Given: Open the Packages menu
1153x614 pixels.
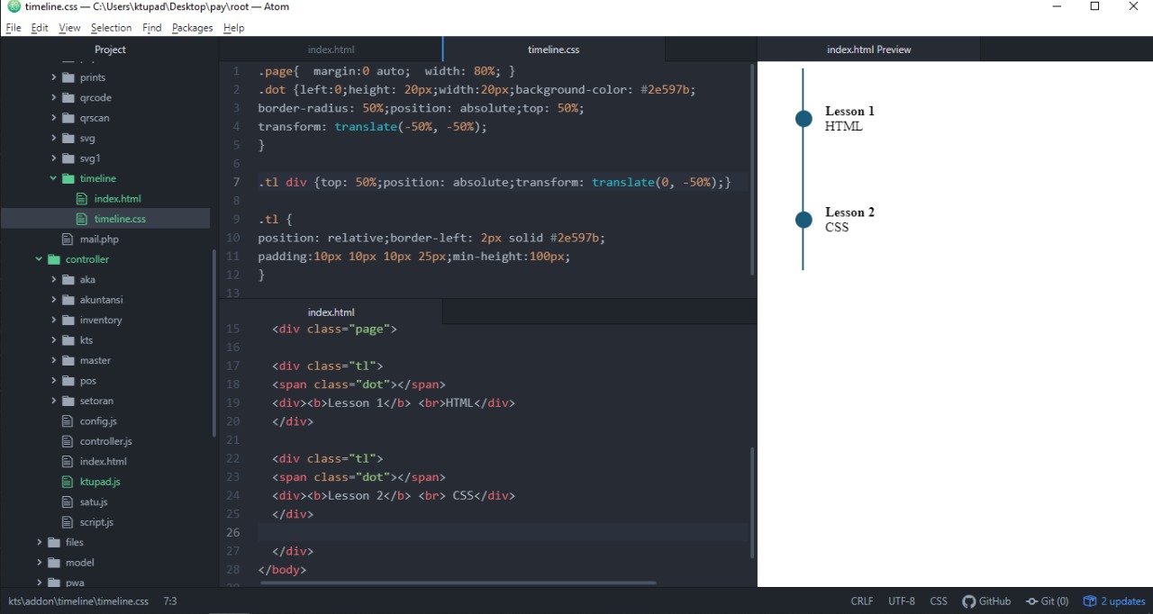Looking at the screenshot, I should 192,28.
